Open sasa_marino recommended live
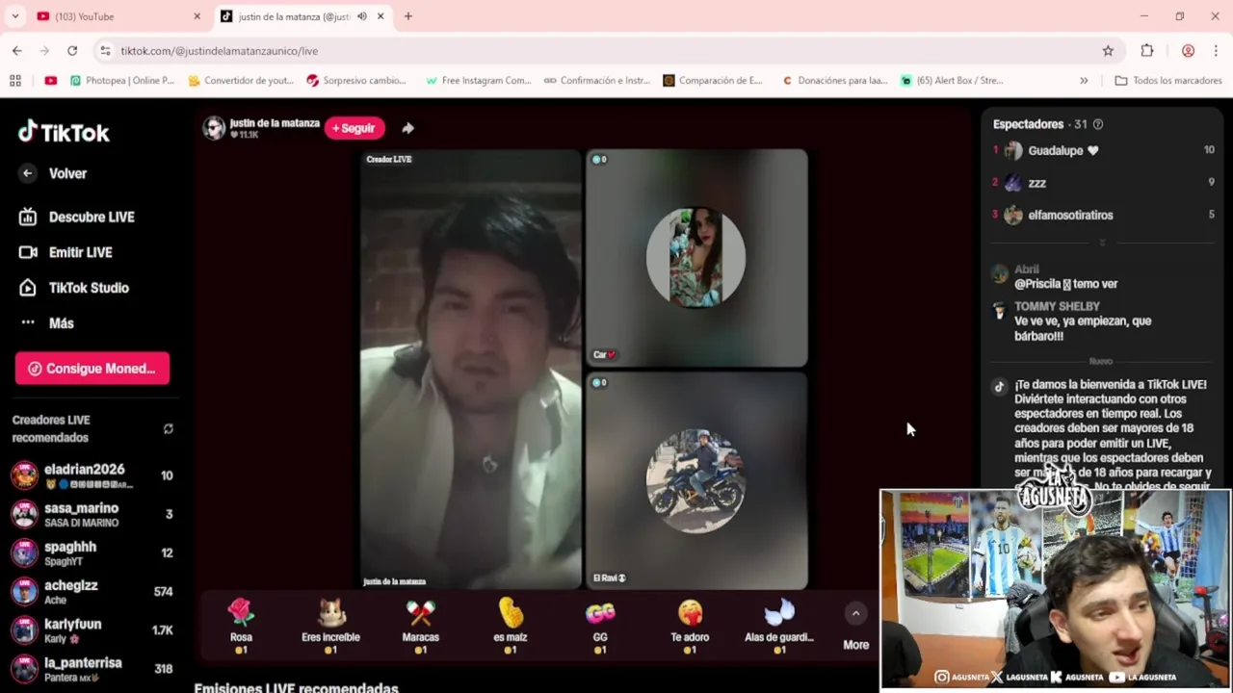Screen dimensions: 1233x693 [x=92, y=514]
